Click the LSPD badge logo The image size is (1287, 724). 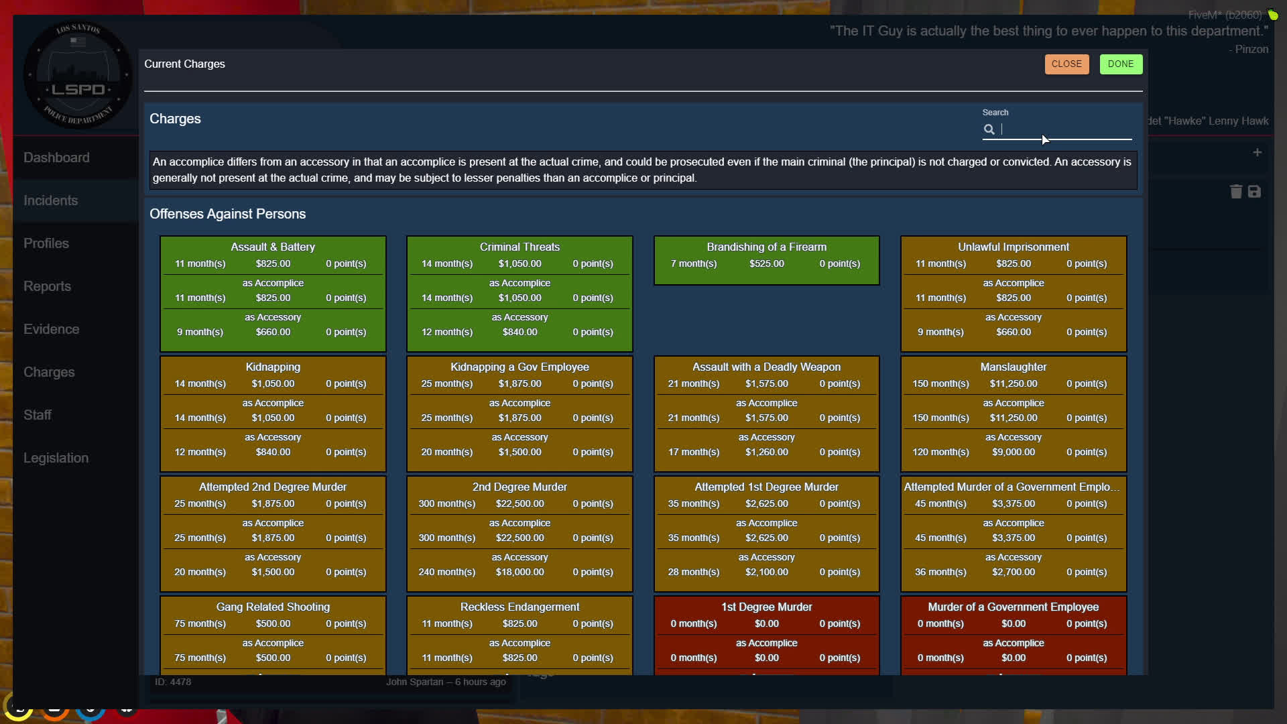78,75
